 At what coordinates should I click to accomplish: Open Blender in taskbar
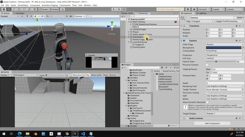click(36, 134)
